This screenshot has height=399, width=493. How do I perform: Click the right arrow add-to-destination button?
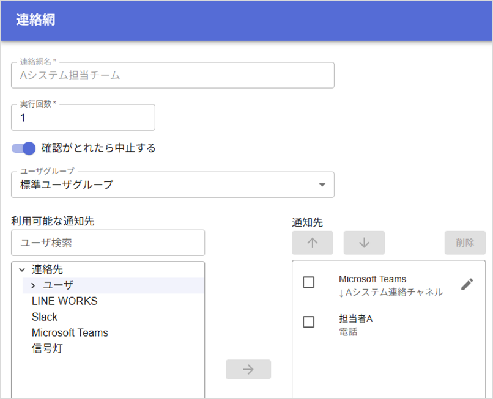pyautogui.click(x=248, y=369)
